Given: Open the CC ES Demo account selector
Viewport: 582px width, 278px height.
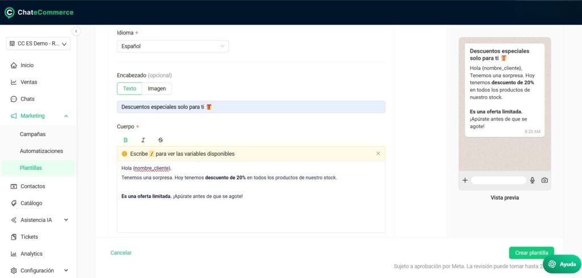Looking at the screenshot, I should [x=38, y=43].
